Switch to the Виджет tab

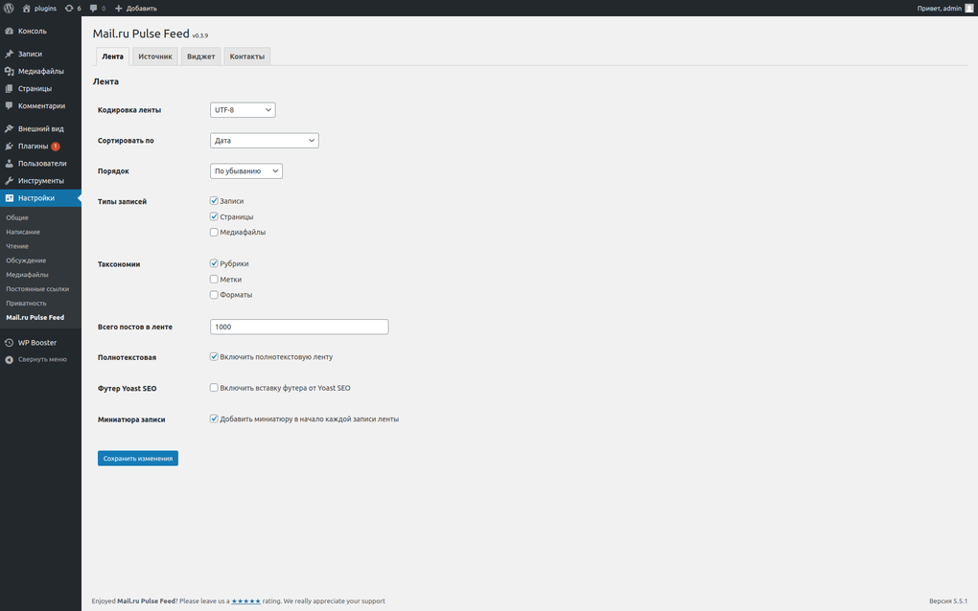(x=200, y=57)
